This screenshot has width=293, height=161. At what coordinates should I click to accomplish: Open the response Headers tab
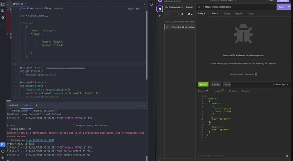point(218,91)
